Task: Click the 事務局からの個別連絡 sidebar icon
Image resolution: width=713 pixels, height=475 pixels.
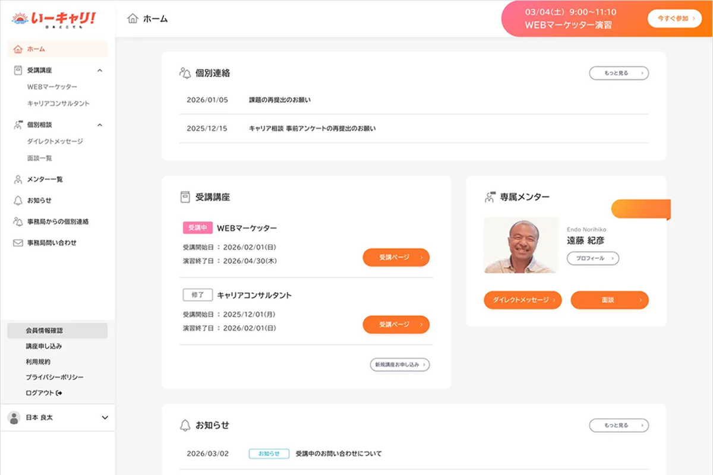Action: coord(18,221)
